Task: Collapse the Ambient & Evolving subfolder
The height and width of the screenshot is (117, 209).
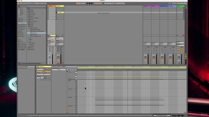Action: click(29, 28)
